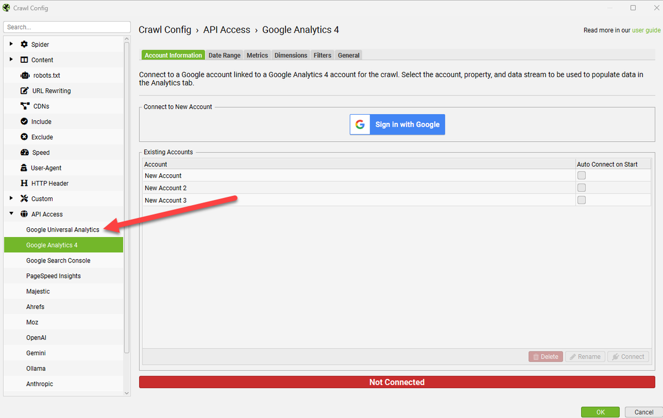The width and height of the screenshot is (663, 418).
Task: Click the Exclude cross icon
Action: [x=24, y=137]
